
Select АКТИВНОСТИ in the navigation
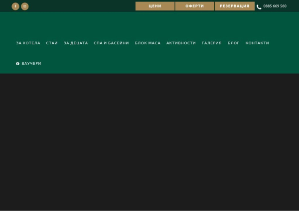[x=181, y=43]
